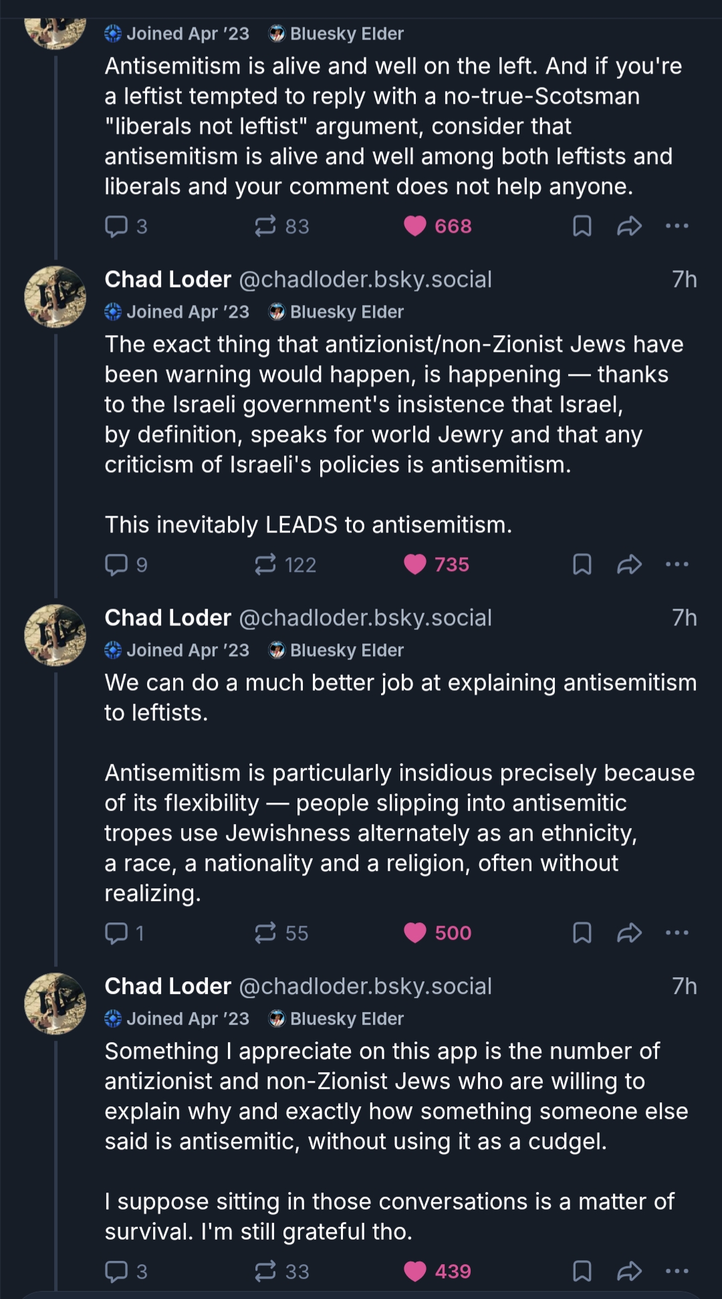
Task: Repost the post with 83 reposts
Action: [x=265, y=226]
